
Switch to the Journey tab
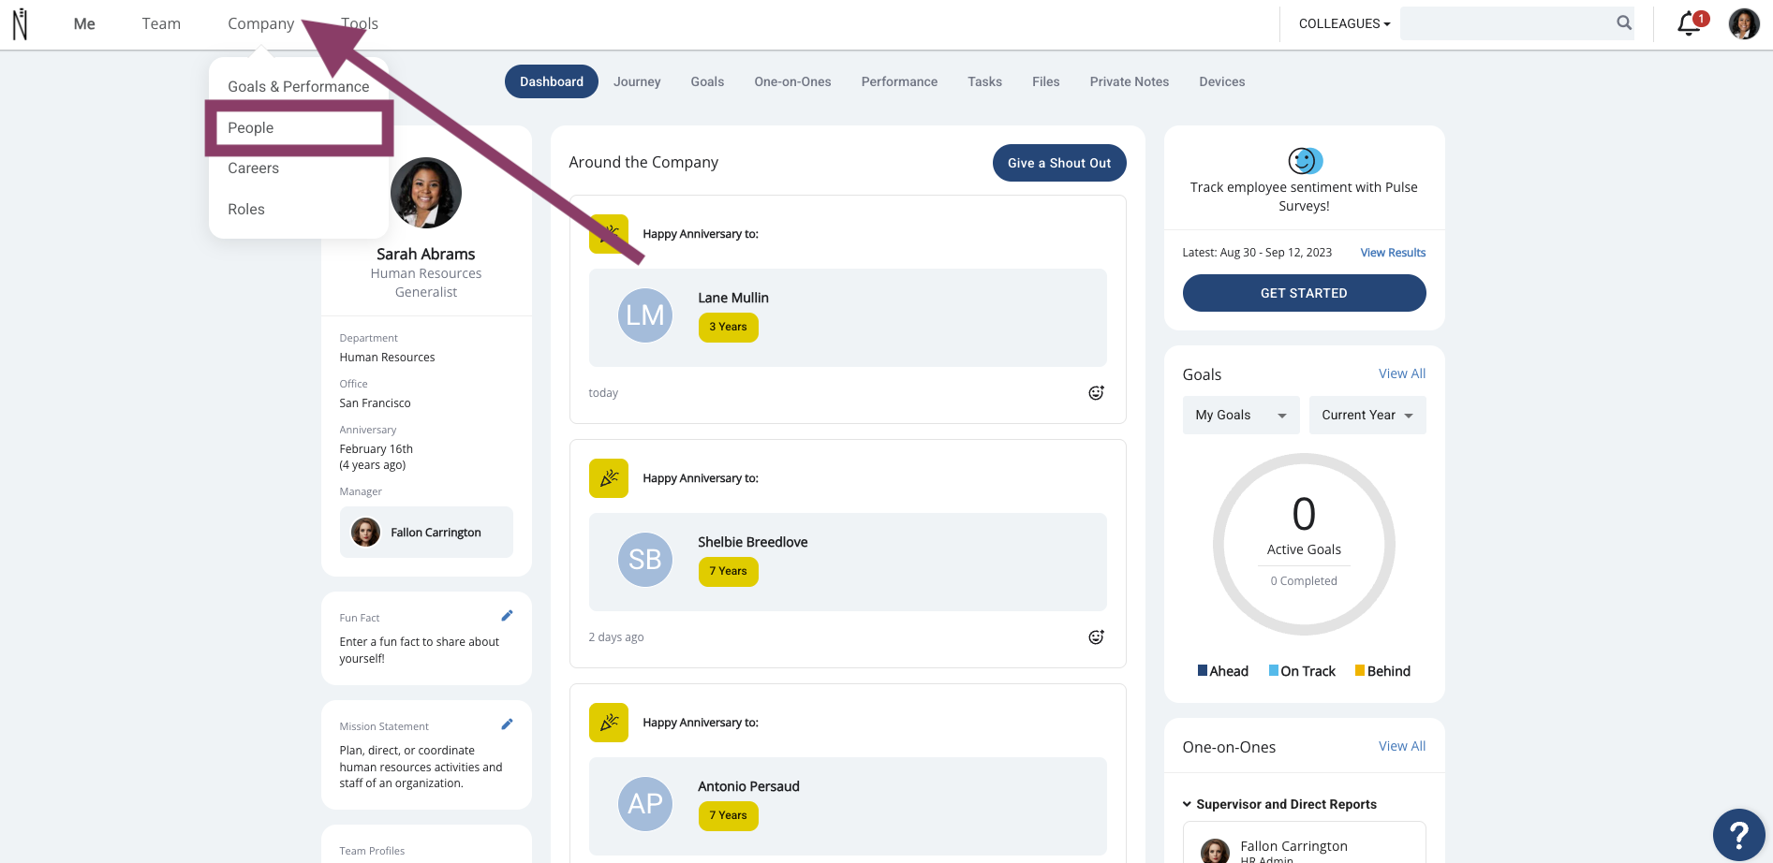[637, 81]
